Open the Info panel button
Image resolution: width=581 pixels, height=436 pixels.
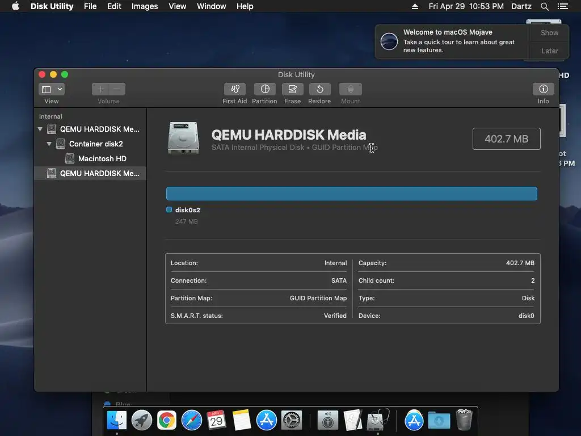[x=543, y=89]
